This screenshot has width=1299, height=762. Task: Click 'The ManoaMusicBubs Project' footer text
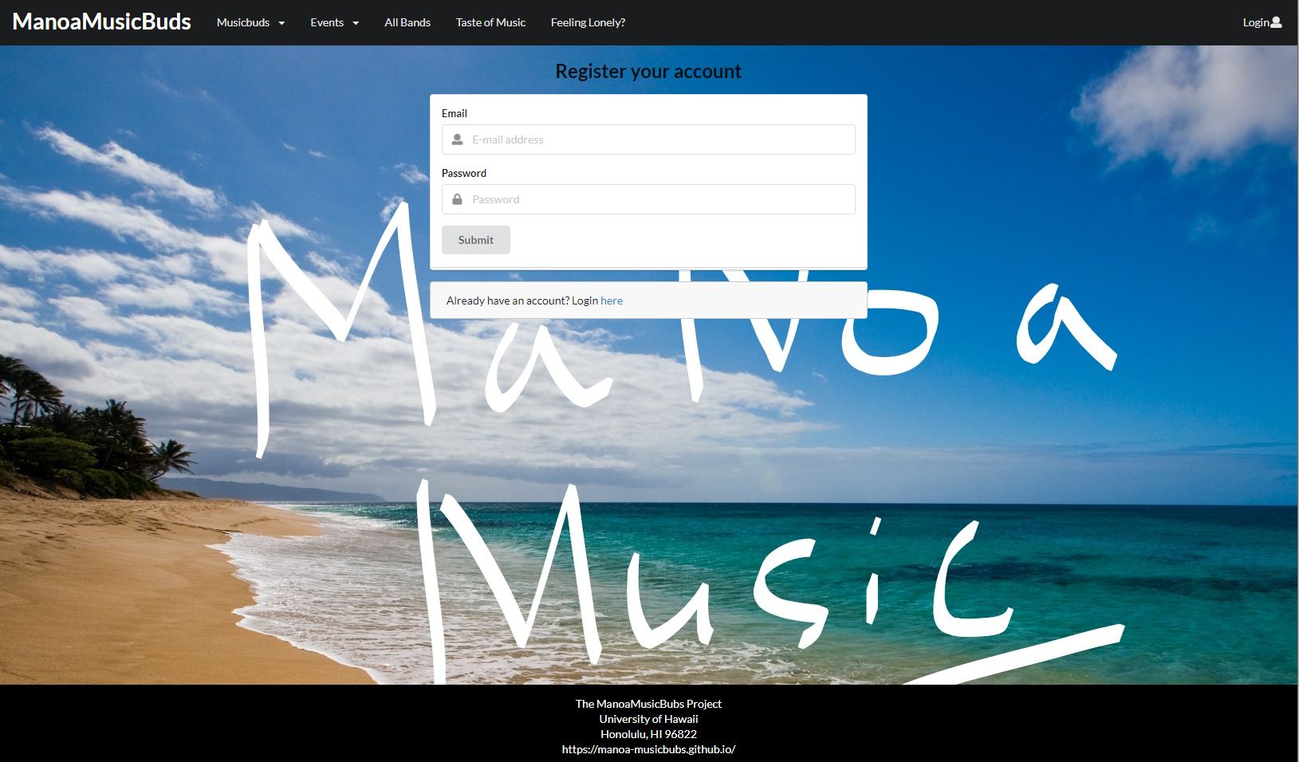(648, 704)
